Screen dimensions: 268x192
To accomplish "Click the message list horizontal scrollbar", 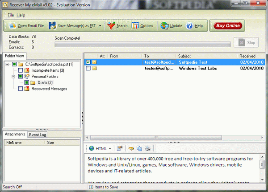I will 174,138.
